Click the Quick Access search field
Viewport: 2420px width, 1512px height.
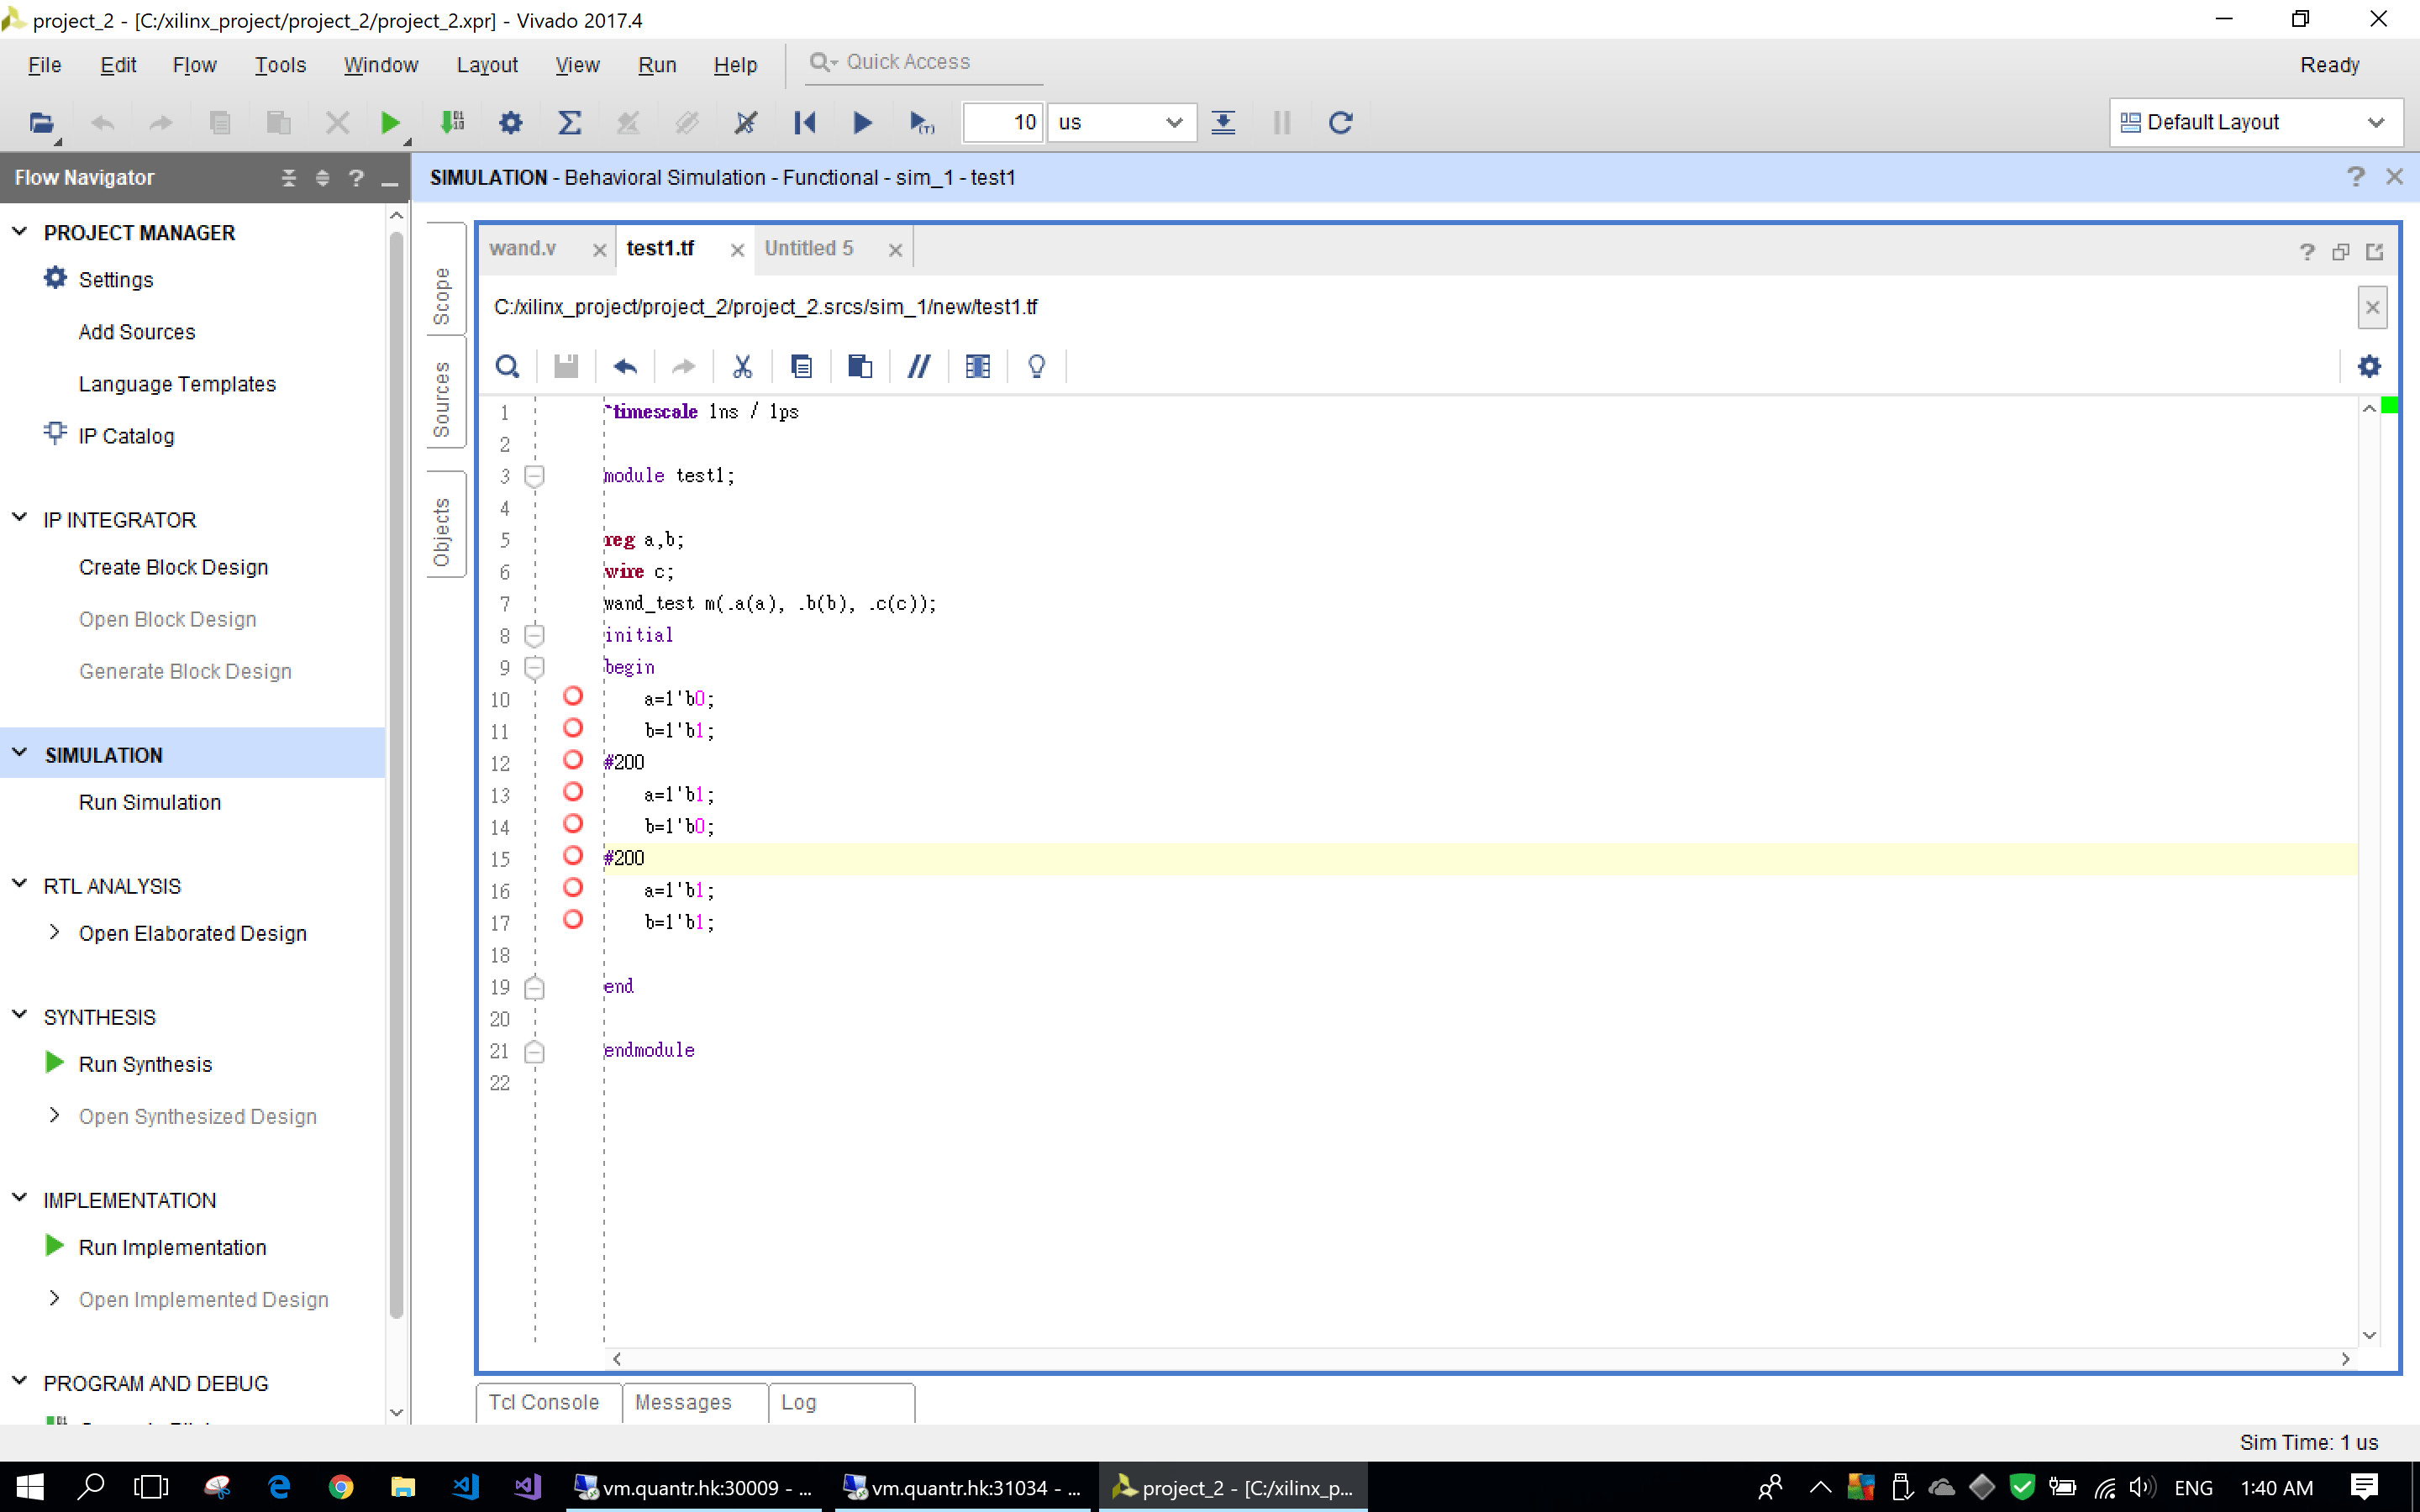tap(923, 62)
